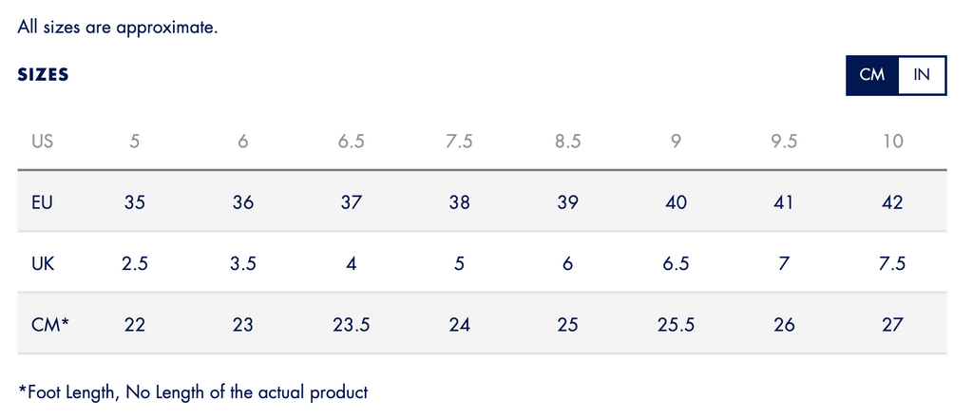Select US size 9 column header

click(x=676, y=142)
